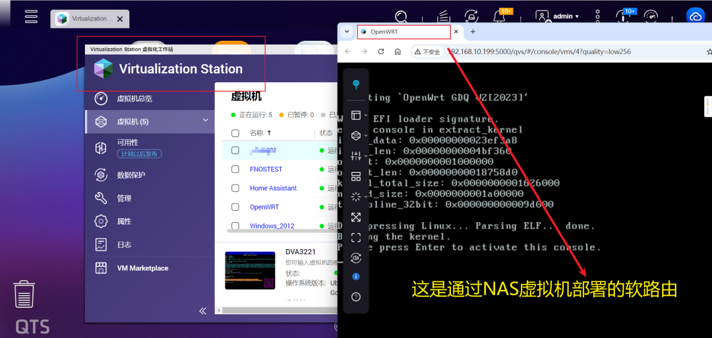The image size is (712, 338).
Task: Click the circular arrows icon in console toolbar
Action: point(356,258)
